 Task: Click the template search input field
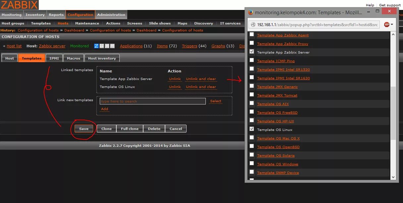pos(153,101)
